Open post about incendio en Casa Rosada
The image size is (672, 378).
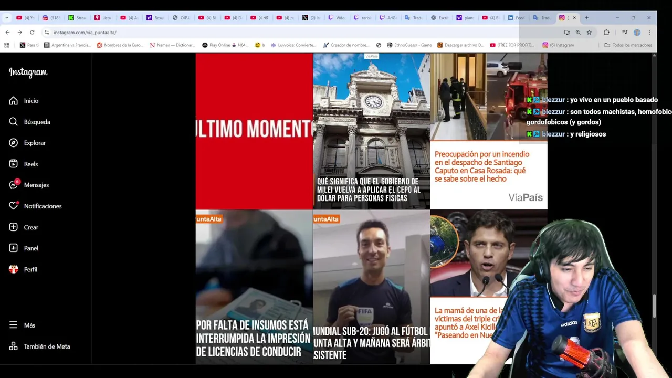(489, 131)
